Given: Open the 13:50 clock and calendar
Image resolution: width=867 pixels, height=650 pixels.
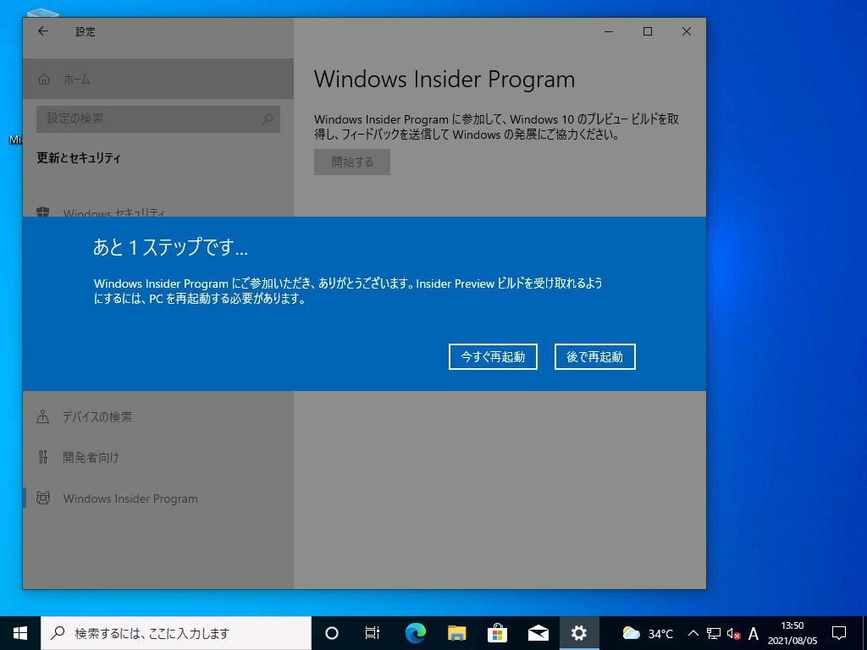Looking at the screenshot, I should [x=792, y=633].
